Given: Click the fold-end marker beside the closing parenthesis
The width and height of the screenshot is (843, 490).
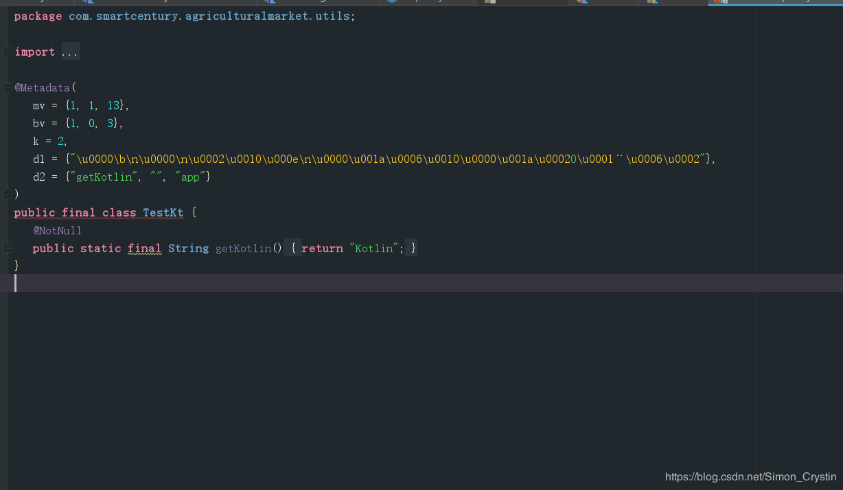Looking at the screenshot, I should pos(8,194).
